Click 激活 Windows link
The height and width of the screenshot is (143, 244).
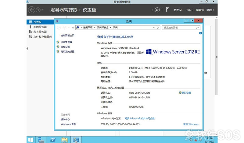click(x=191, y=124)
